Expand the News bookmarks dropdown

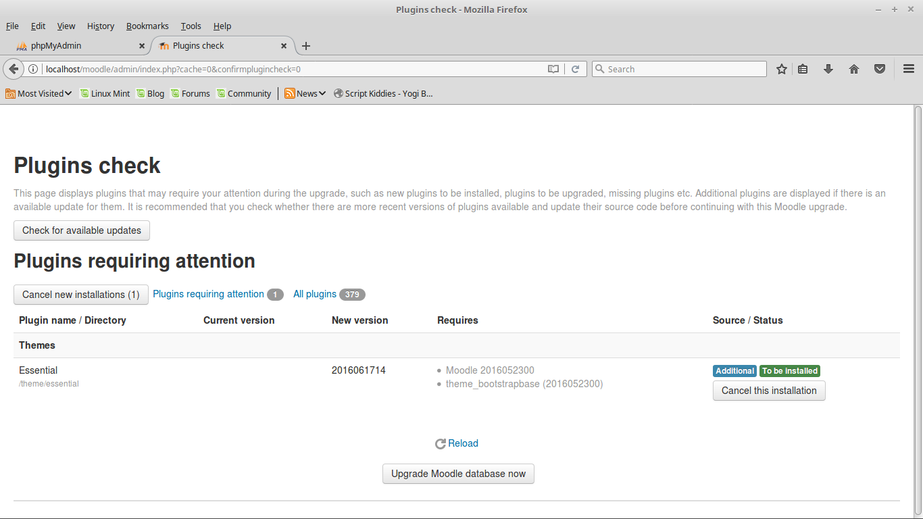coord(305,93)
